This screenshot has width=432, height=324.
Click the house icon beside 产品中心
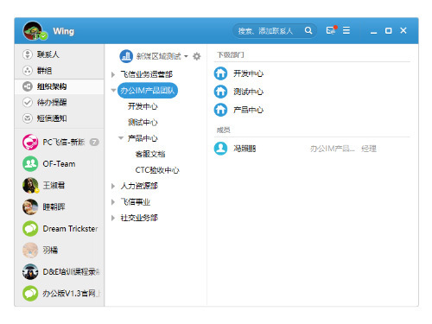(220, 110)
